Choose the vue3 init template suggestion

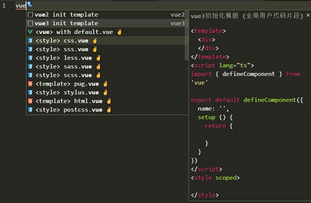pos(107,23)
